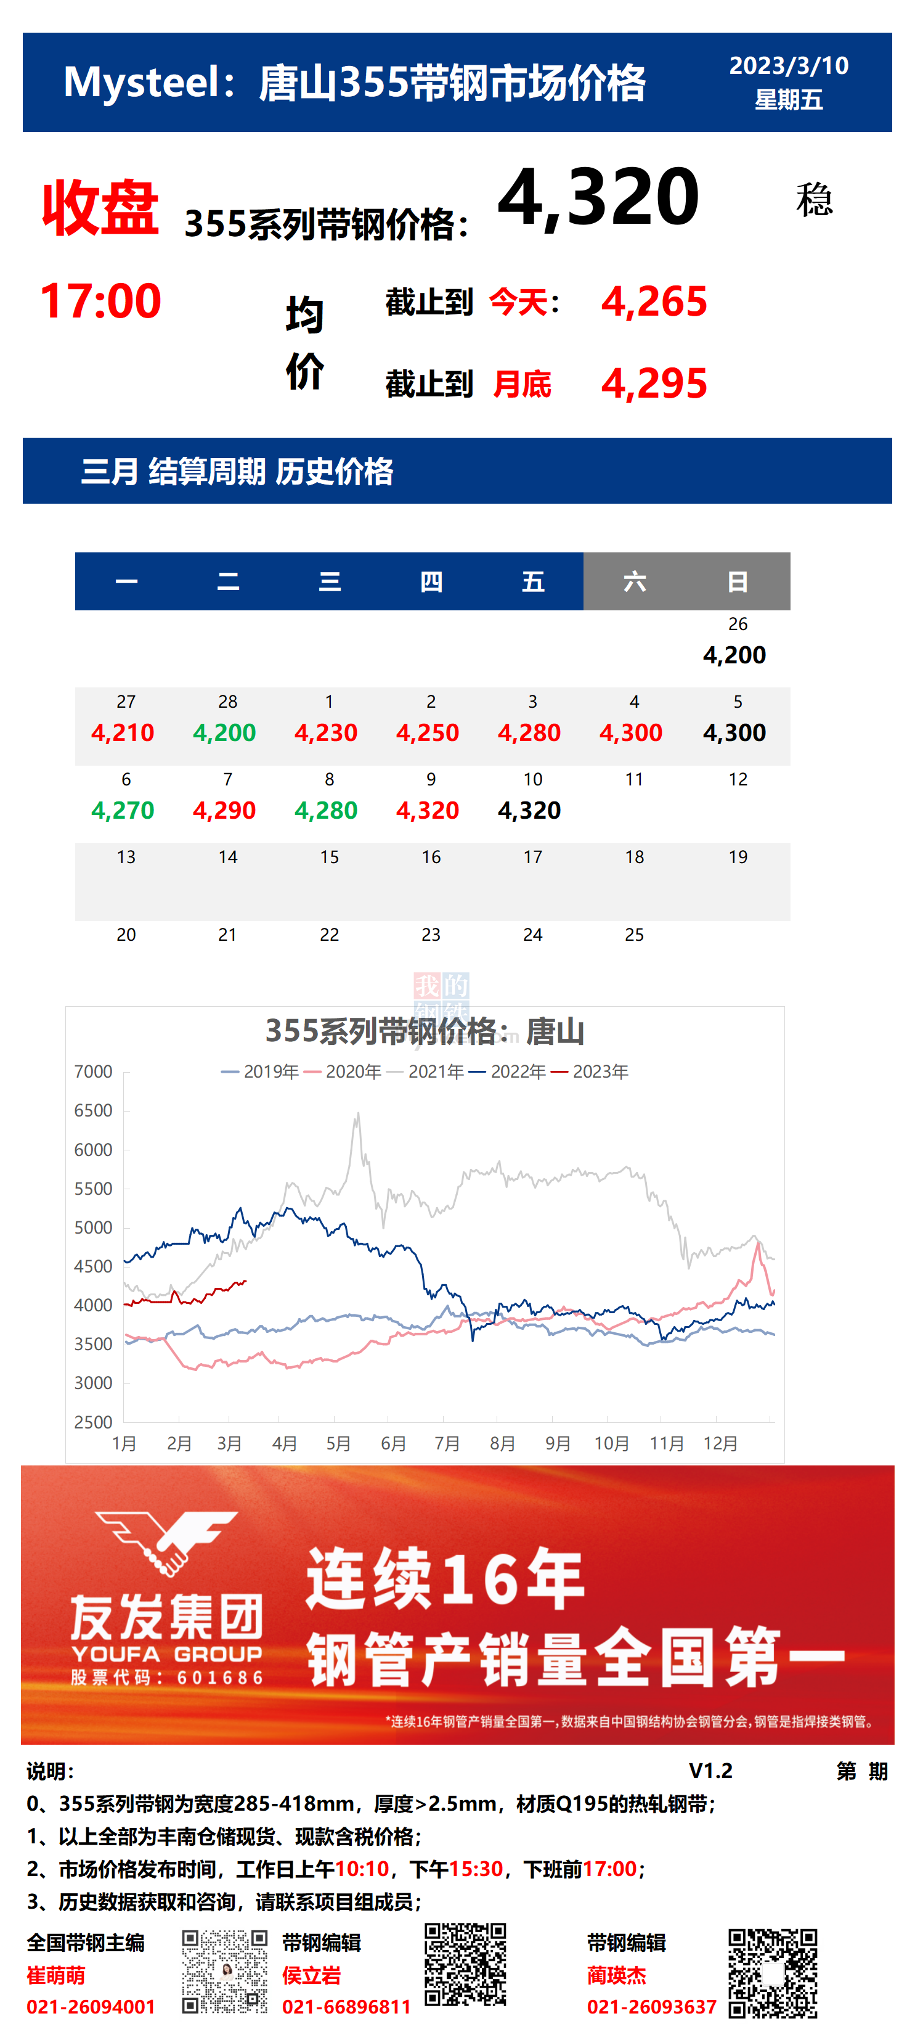The width and height of the screenshot is (915, 2024).
Task: Select the 四 weekday column header
Action: point(431,581)
